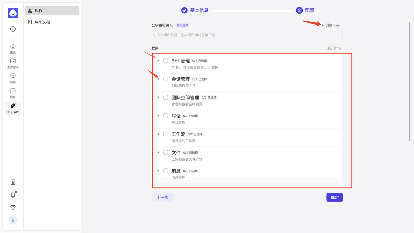This screenshot has height=233, width=414.
Task: Check the Bot 管理 checkbox
Action: [x=166, y=60]
